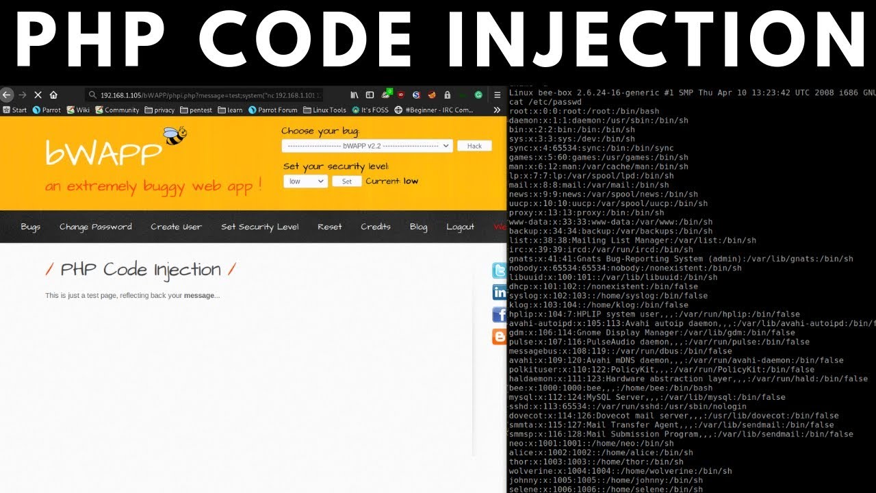Go back with the browser back arrow

tap(6, 95)
